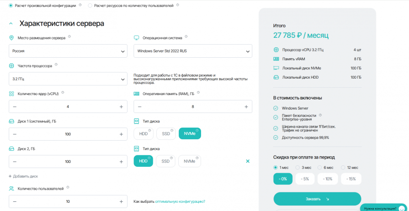Increase system Disk 1 size with plus
The height and width of the screenshot is (211, 409).
coord(121,134)
